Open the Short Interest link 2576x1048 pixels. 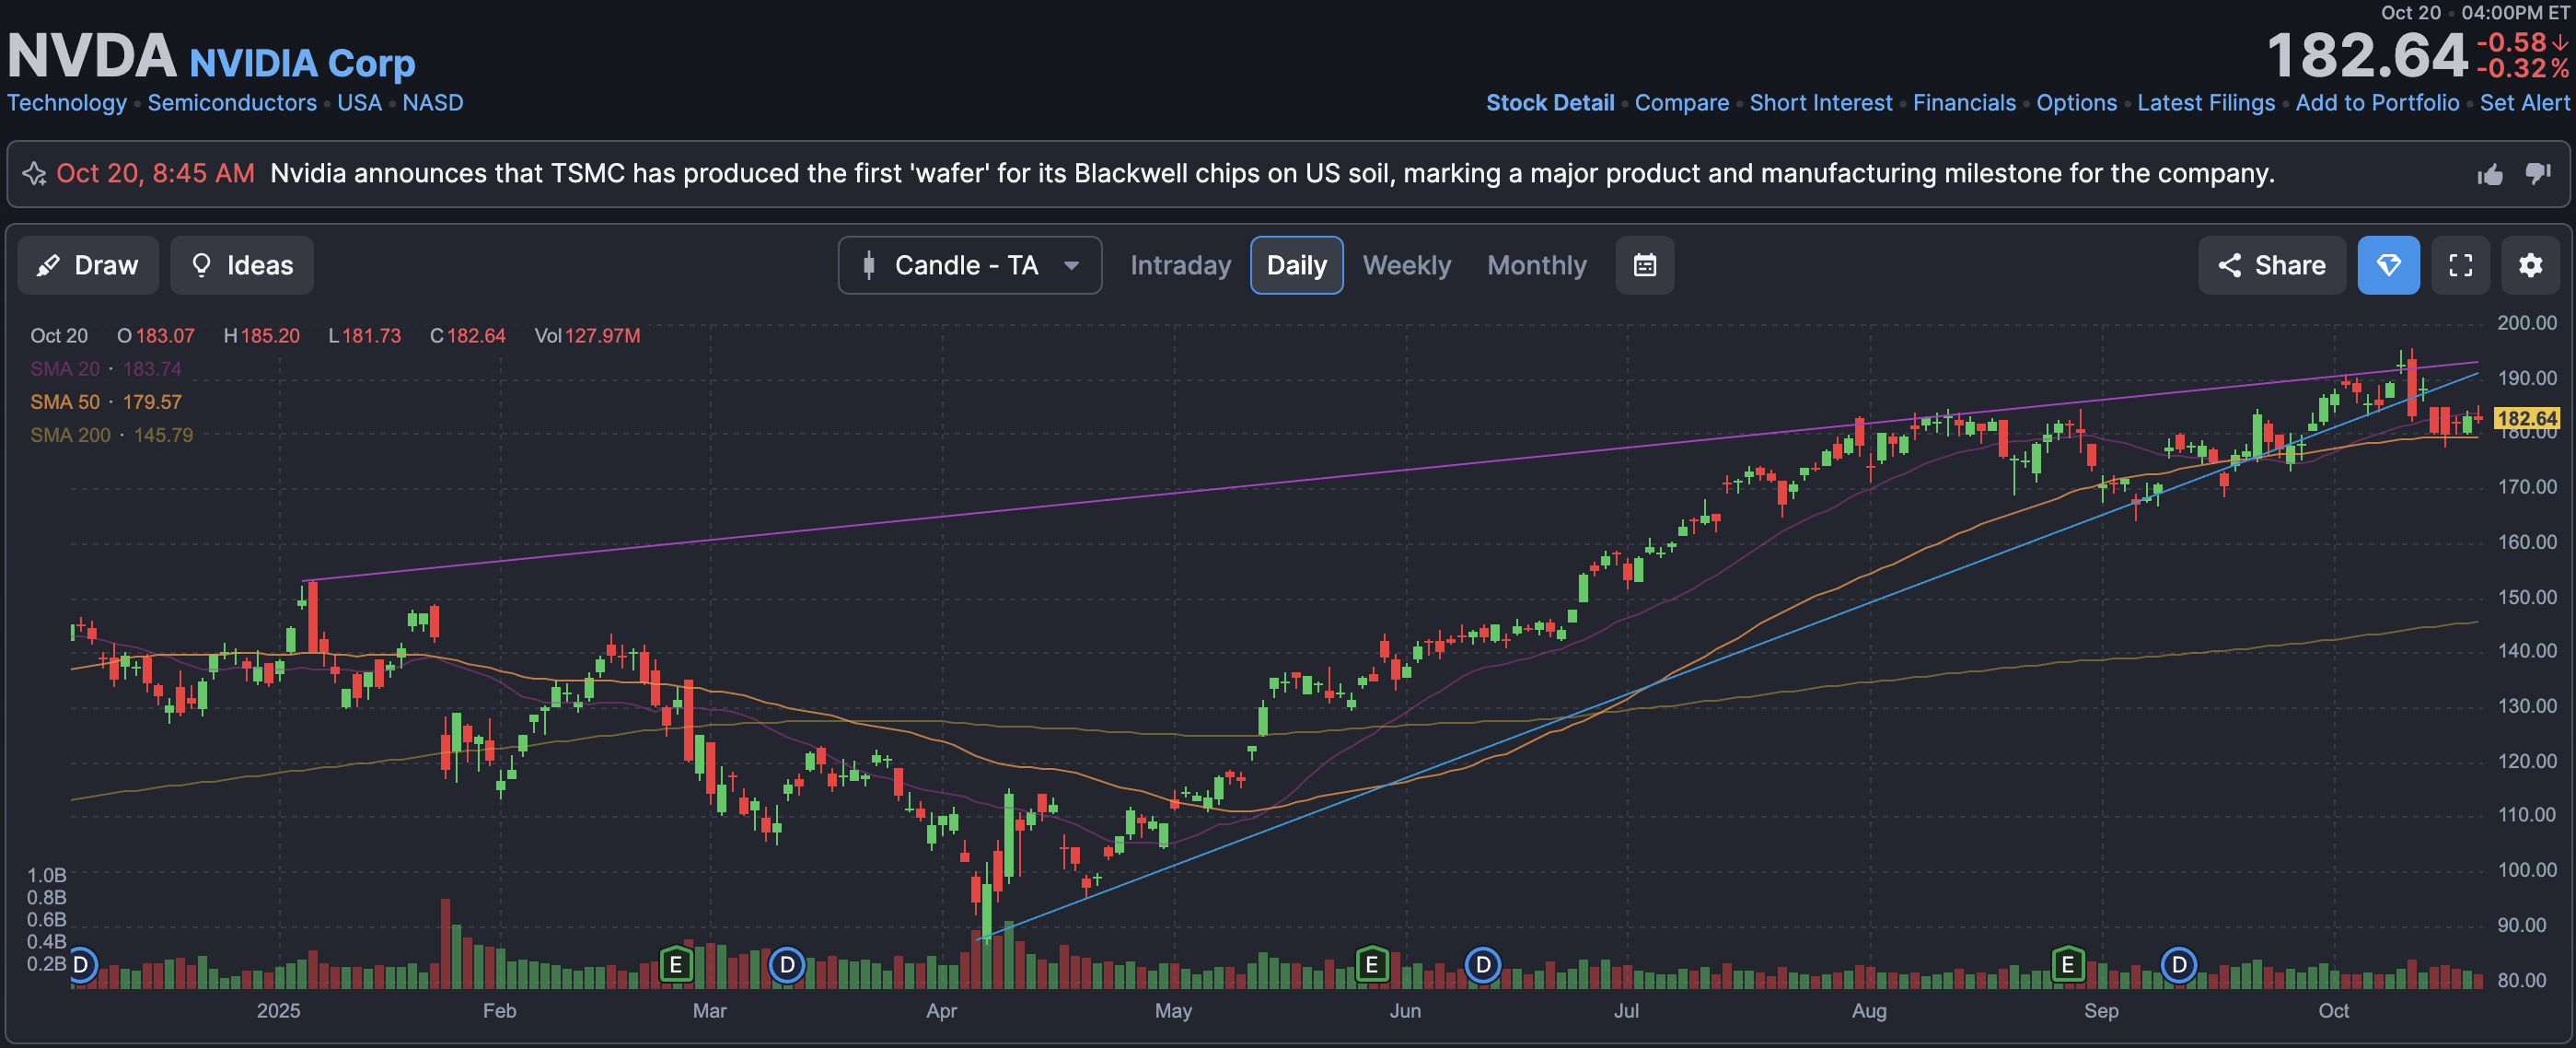1820,103
